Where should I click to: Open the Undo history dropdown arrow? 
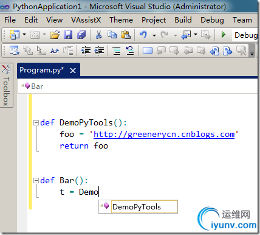154,35
